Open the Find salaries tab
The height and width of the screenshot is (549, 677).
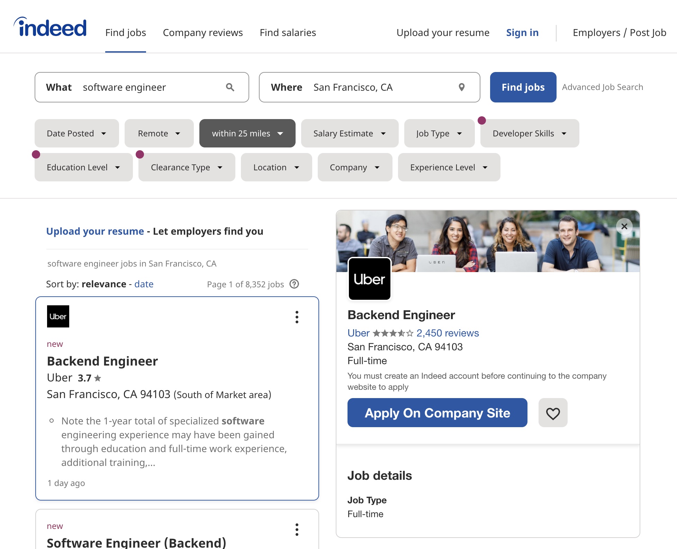288,33
